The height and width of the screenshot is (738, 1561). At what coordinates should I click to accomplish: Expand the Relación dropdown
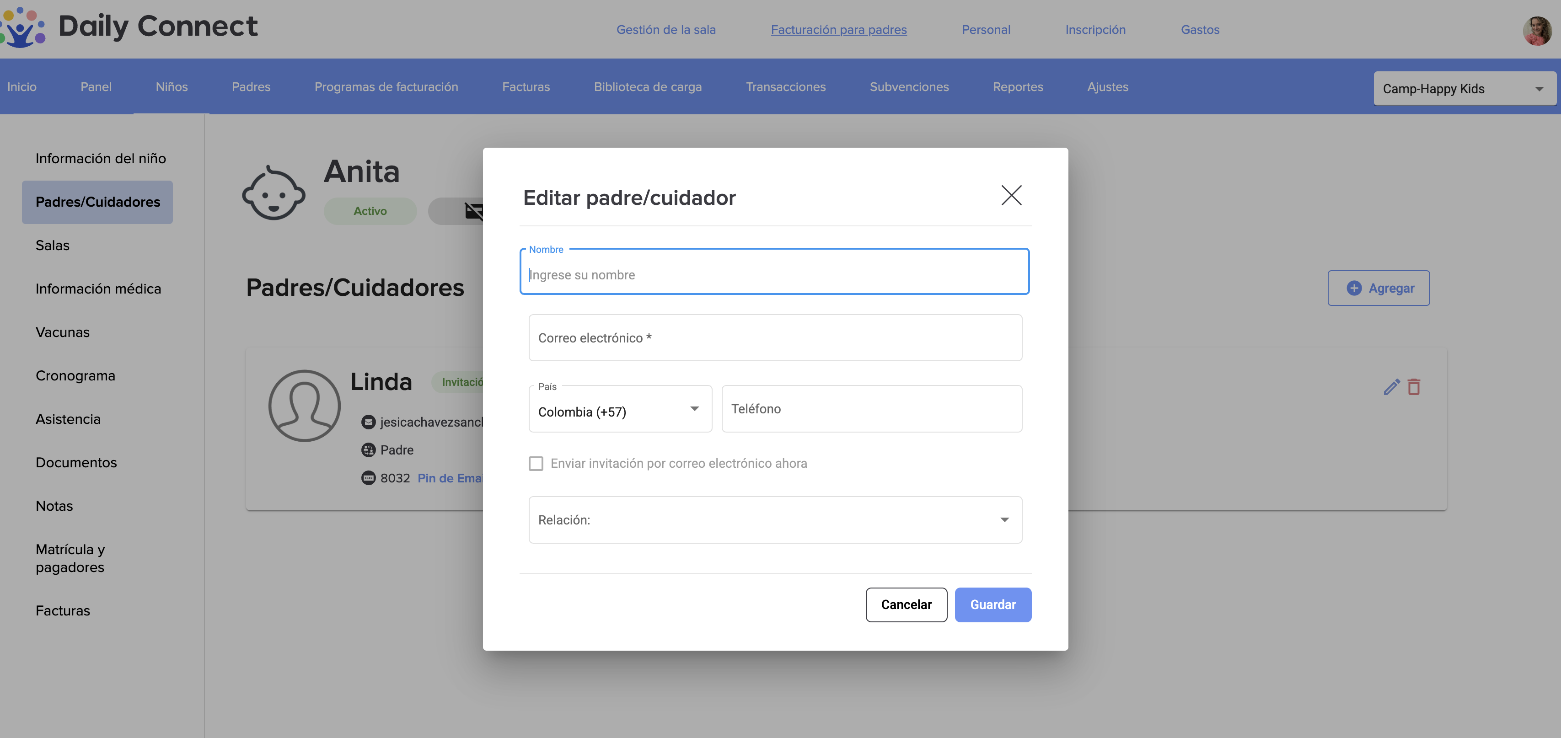774,520
